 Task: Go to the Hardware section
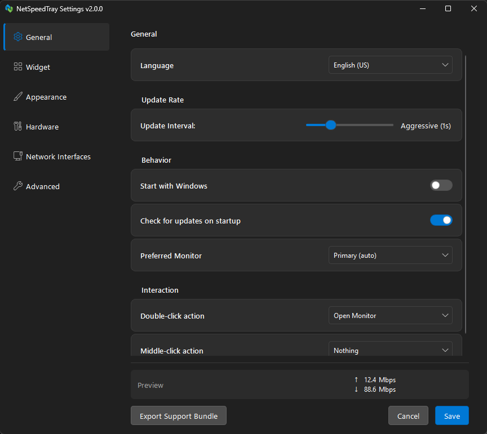(56, 126)
